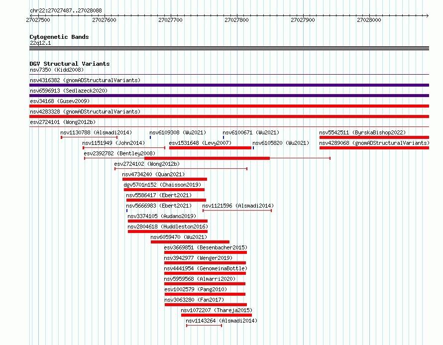
Task: Open nsv4289068 gnomAD variant label
Action: tap(374, 143)
